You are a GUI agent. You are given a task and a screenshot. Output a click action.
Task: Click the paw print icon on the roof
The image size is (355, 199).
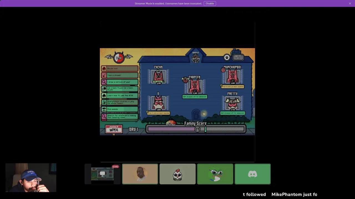click(x=227, y=57)
